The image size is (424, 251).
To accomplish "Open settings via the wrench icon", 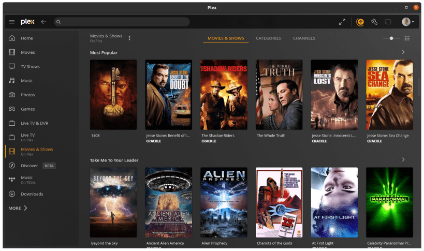I will tap(374, 22).
